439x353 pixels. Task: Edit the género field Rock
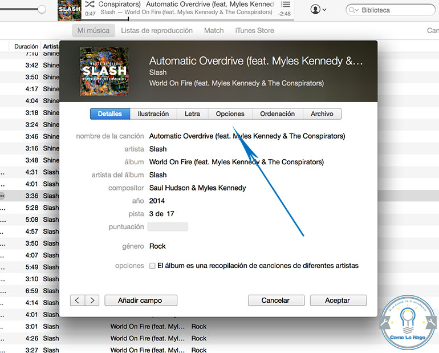tap(157, 246)
